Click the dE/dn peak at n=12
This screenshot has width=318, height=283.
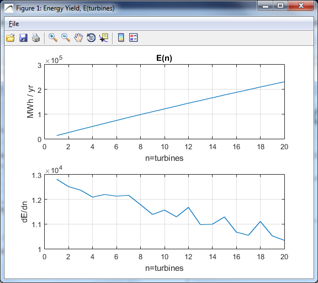pos(189,207)
